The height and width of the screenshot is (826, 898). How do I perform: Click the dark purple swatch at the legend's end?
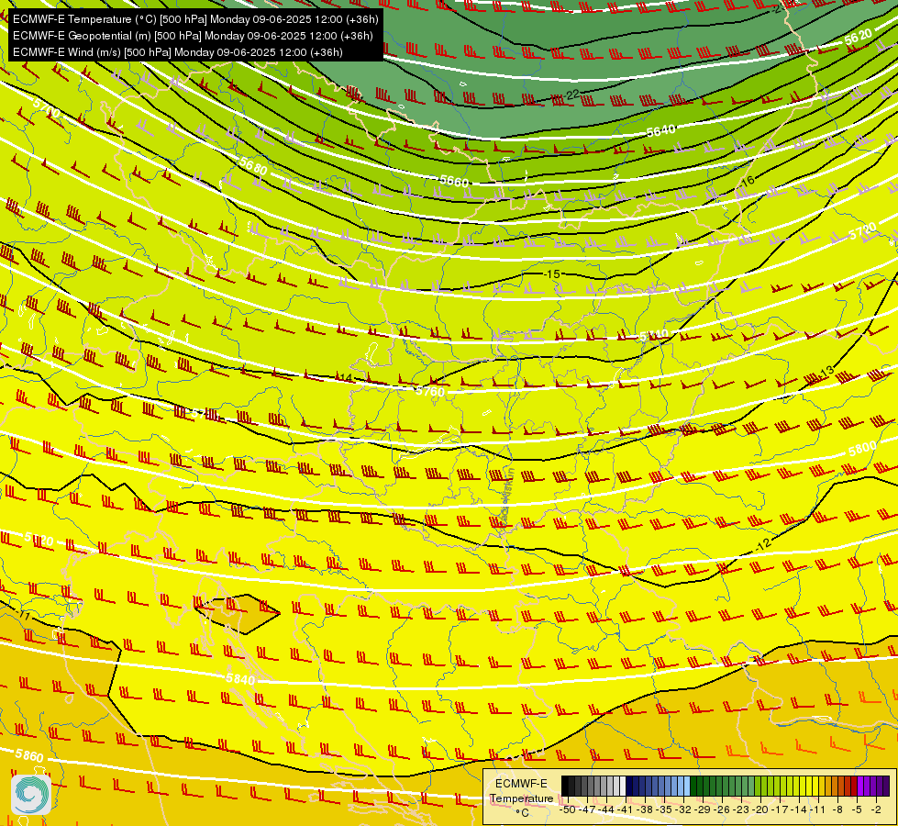[886, 786]
